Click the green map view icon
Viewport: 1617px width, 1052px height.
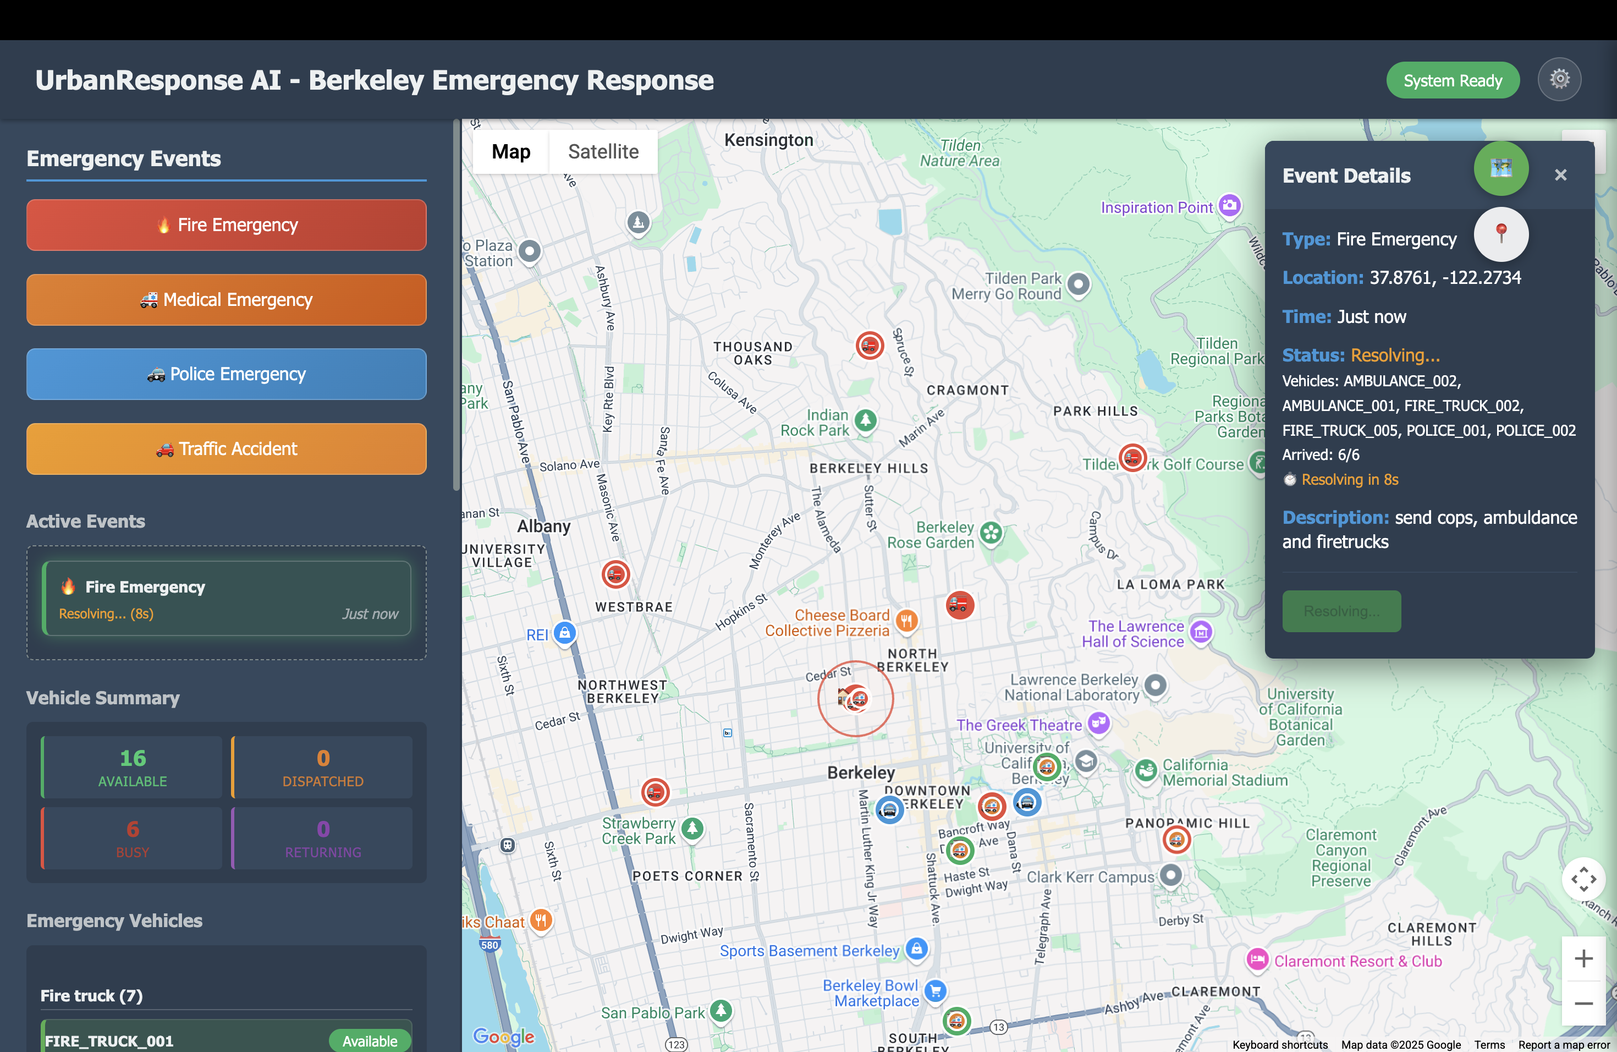(x=1501, y=168)
